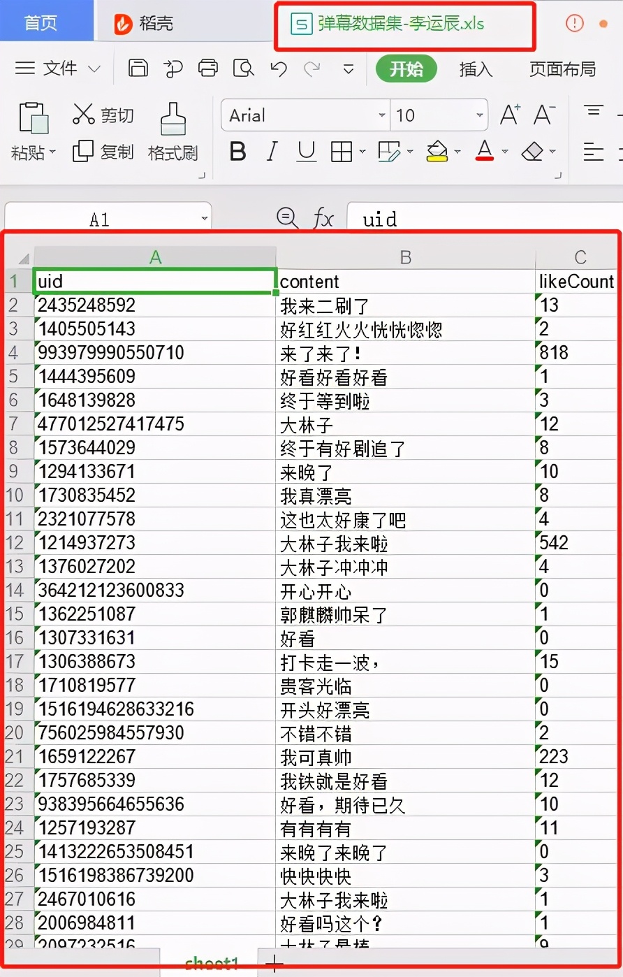
Task: Click the content header cell
Action: [406, 281]
